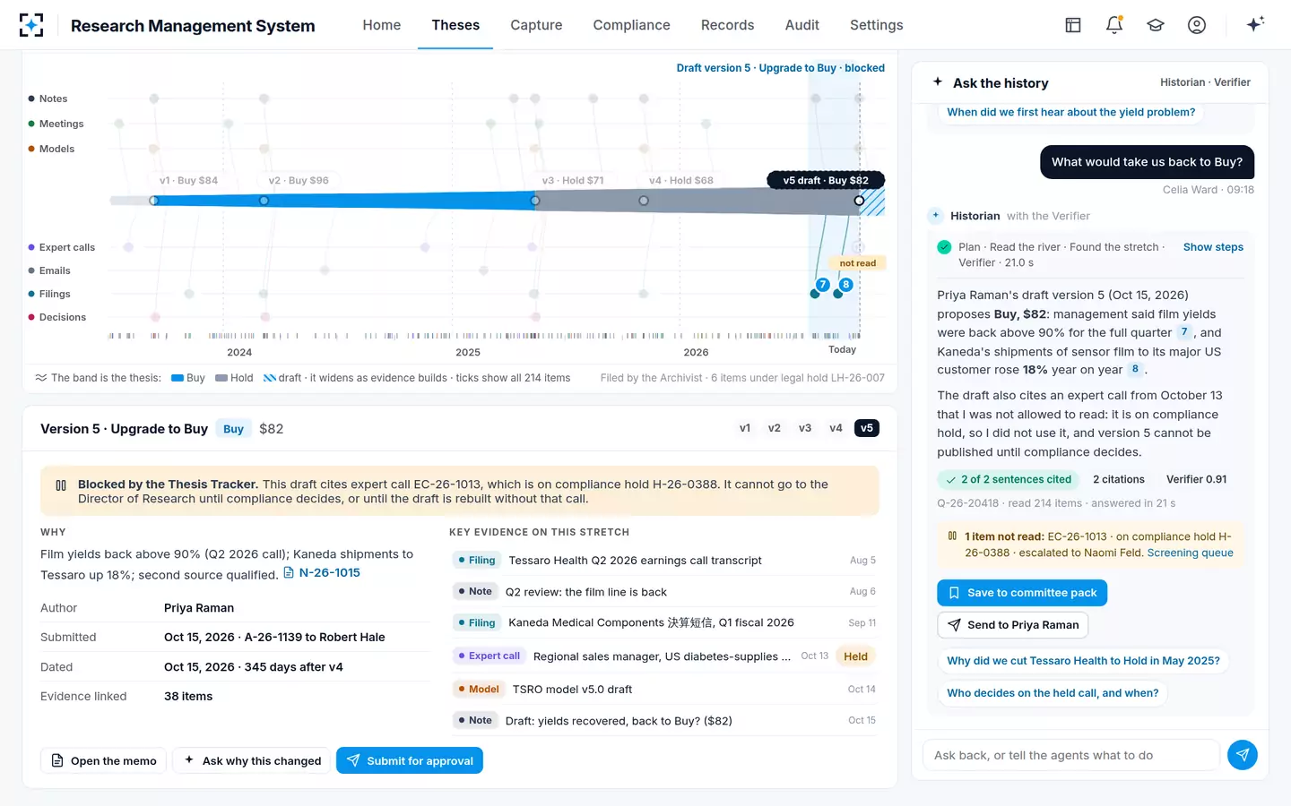Select evidence dot 8 on the timeline
This screenshot has width=1291, height=806.
coord(845,285)
